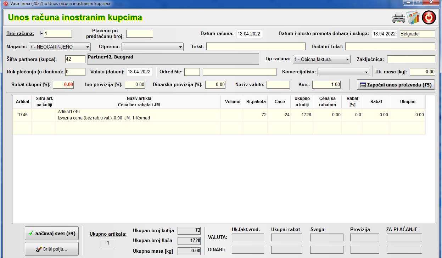Image resolution: width=442 pixels, height=258 pixels.
Task: Click the Datum računa field
Action: click(x=249, y=34)
